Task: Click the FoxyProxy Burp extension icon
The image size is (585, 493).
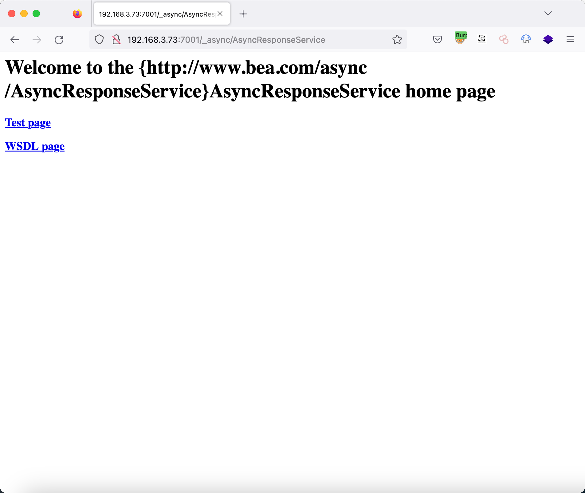Action: (460, 39)
